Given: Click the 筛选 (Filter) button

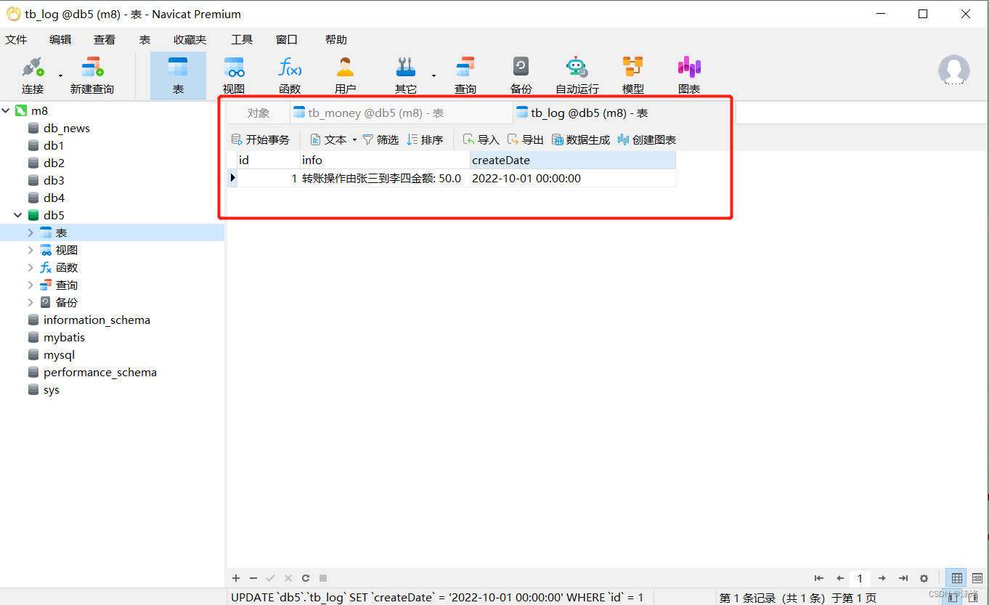Looking at the screenshot, I should (380, 139).
